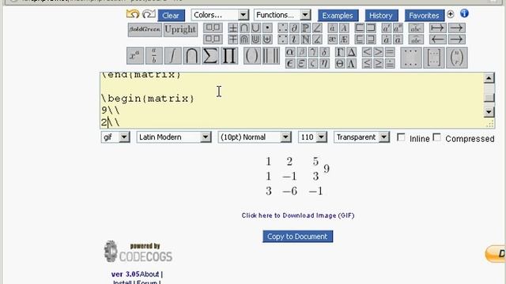Image resolution: width=506 pixels, height=284 pixels.
Task: Open the About link
Action: click(149, 274)
